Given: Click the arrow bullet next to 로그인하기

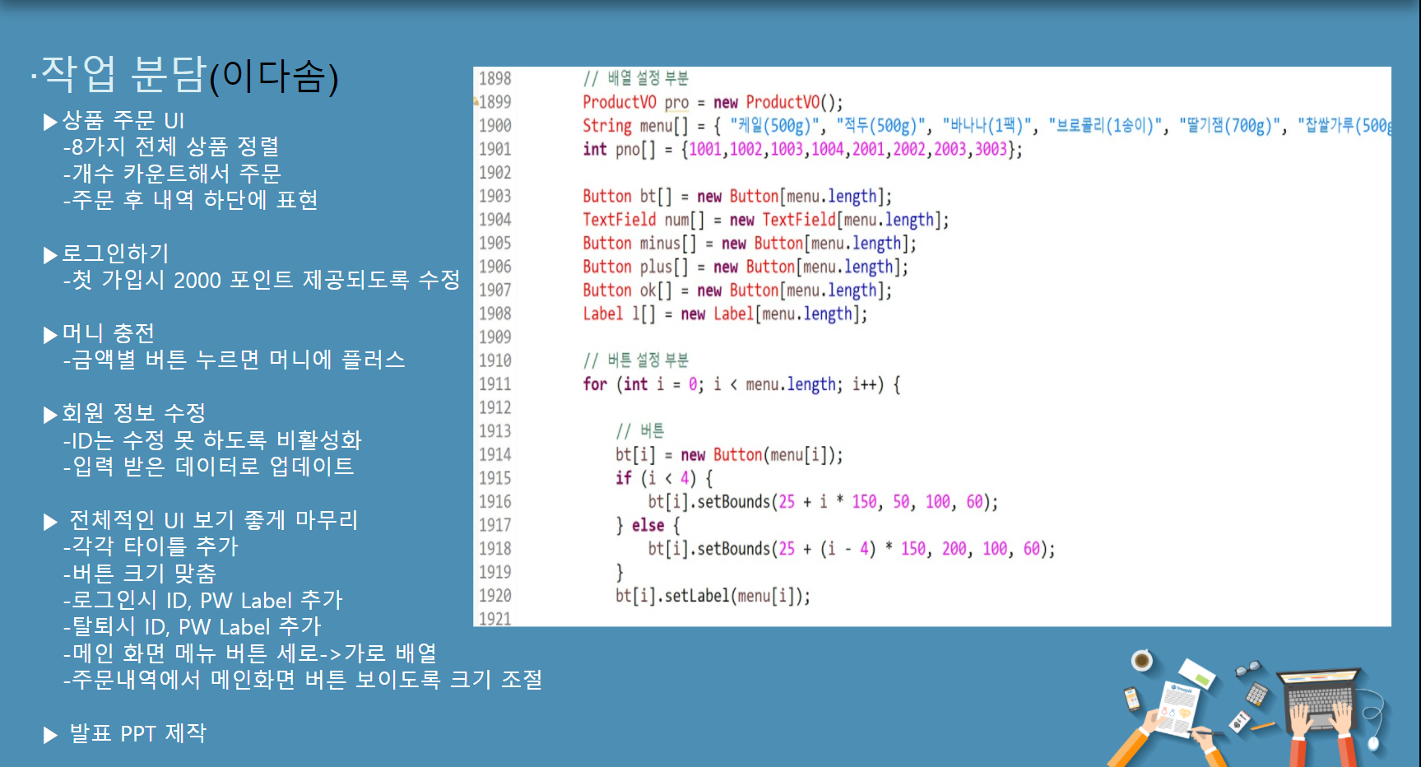Looking at the screenshot, I should coord(49,254).
